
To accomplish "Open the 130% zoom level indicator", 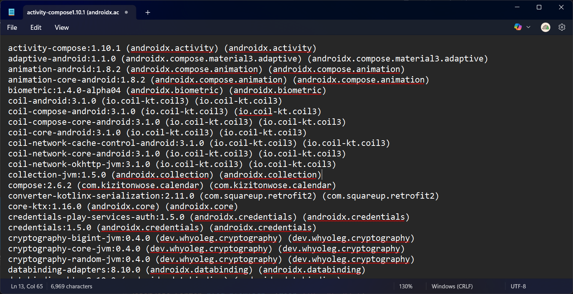I will click(x=406, y=286).
